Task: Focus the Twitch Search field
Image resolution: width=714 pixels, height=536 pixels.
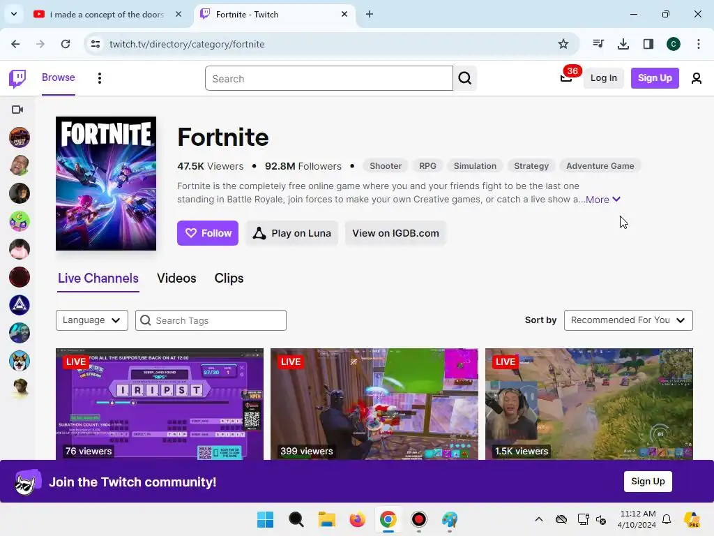Action: (329, 78)
